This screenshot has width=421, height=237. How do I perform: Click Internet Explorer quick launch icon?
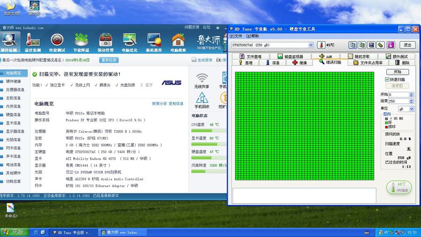coord(36,232)
